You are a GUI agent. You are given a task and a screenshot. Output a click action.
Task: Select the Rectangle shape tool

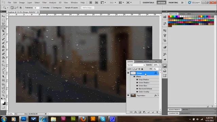[3, 80]
